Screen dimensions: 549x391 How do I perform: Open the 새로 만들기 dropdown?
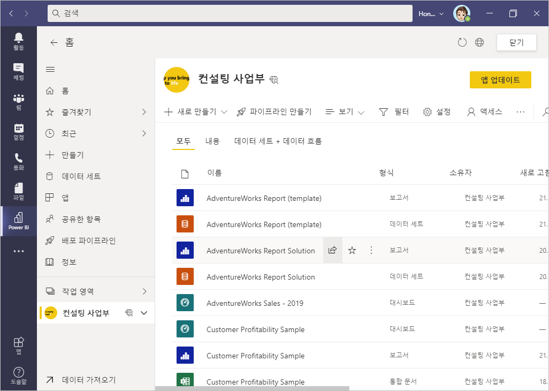pyautogui.click(x=196, y=112)
